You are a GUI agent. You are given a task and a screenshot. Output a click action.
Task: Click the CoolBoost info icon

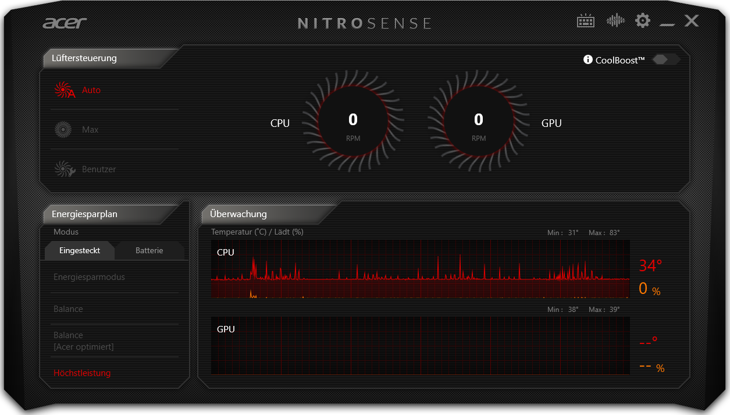tap(588, 59)
